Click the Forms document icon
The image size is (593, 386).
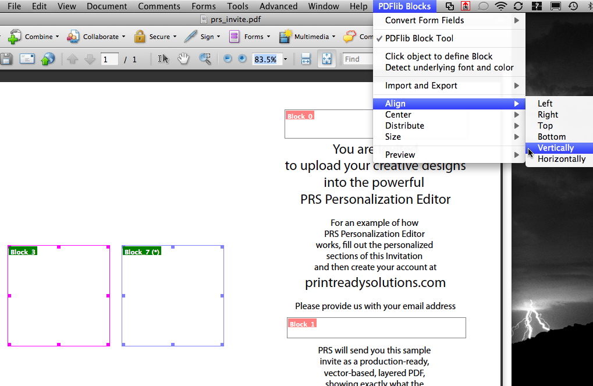234,37
